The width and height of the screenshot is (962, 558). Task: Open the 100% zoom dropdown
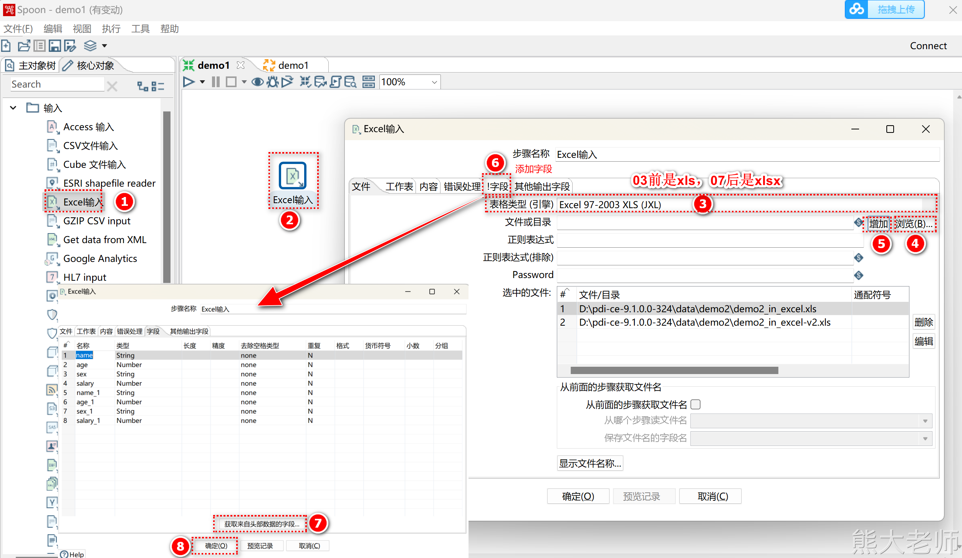(x=434, y=82)
